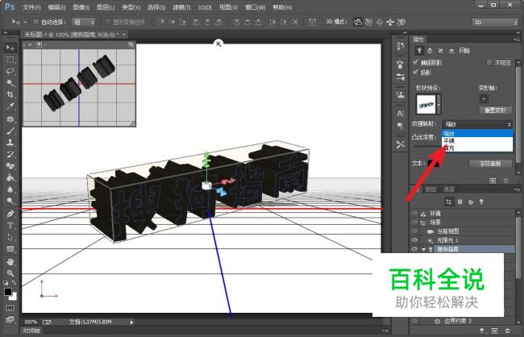Filter 3D panel by lights

pos(481,202)
